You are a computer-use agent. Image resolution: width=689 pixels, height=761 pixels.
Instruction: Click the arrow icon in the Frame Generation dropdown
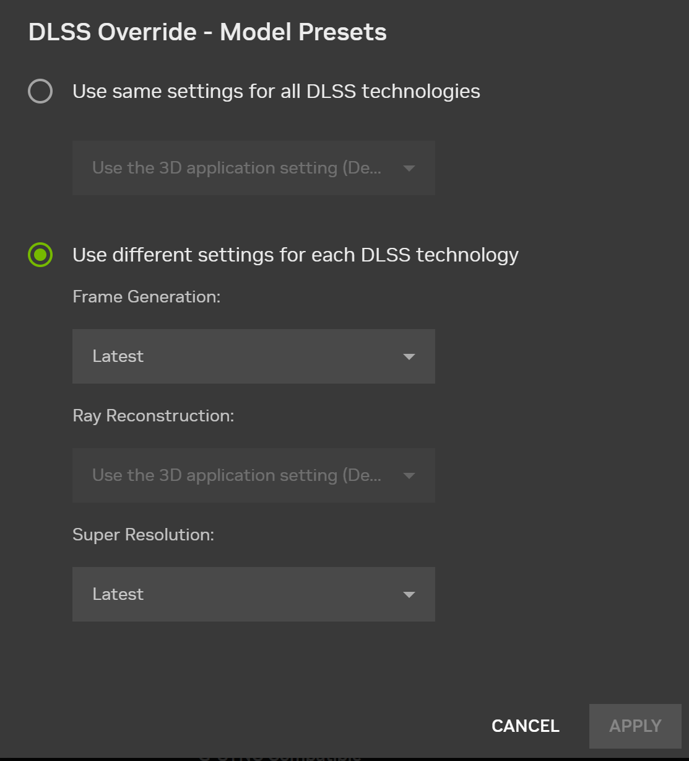coord(409,357)
